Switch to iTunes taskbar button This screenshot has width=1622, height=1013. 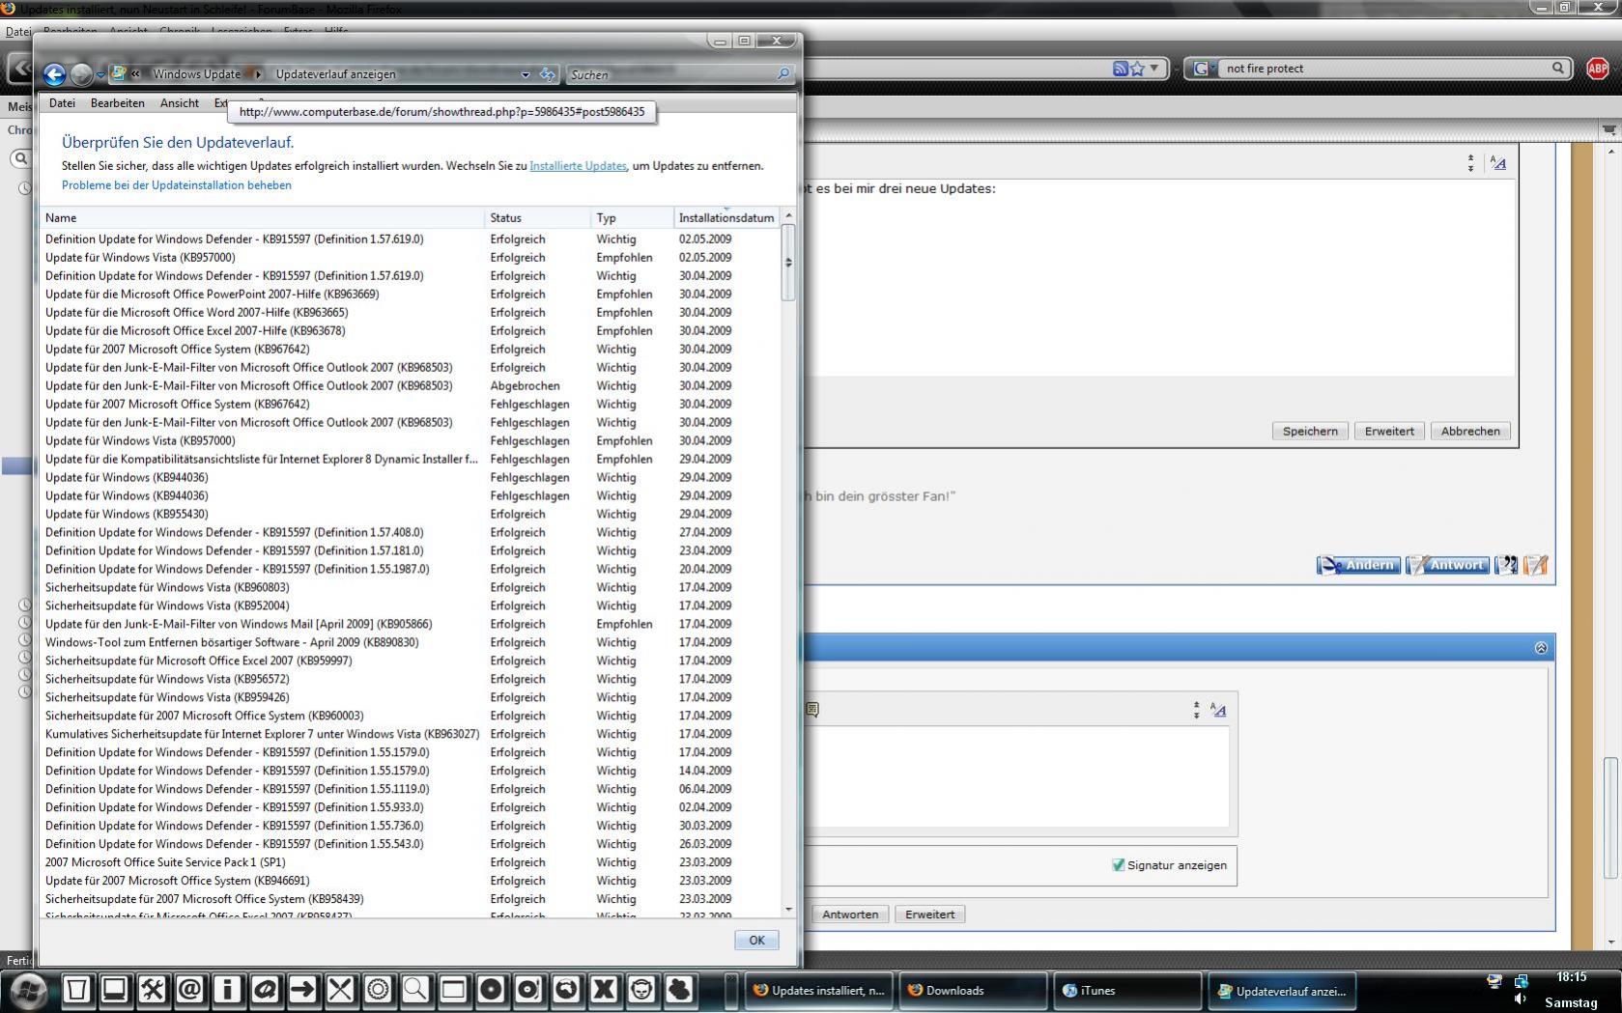point(1125,991)
